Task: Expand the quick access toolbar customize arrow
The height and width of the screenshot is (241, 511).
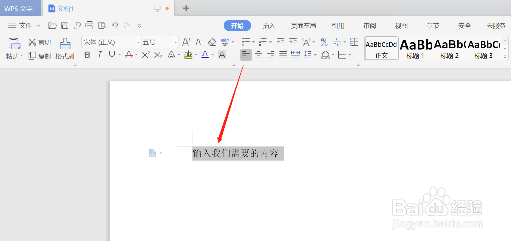Action: pos(139,26)
